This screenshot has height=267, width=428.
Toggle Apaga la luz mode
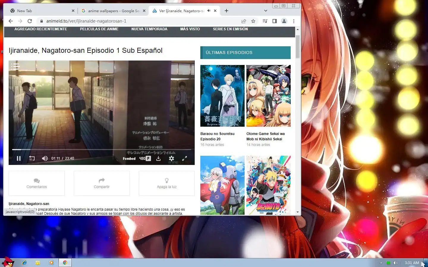pyautogui.click(x=167, y=183)
